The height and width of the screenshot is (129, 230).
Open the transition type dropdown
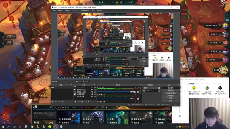pyautogui.click(x=150, y=88)
